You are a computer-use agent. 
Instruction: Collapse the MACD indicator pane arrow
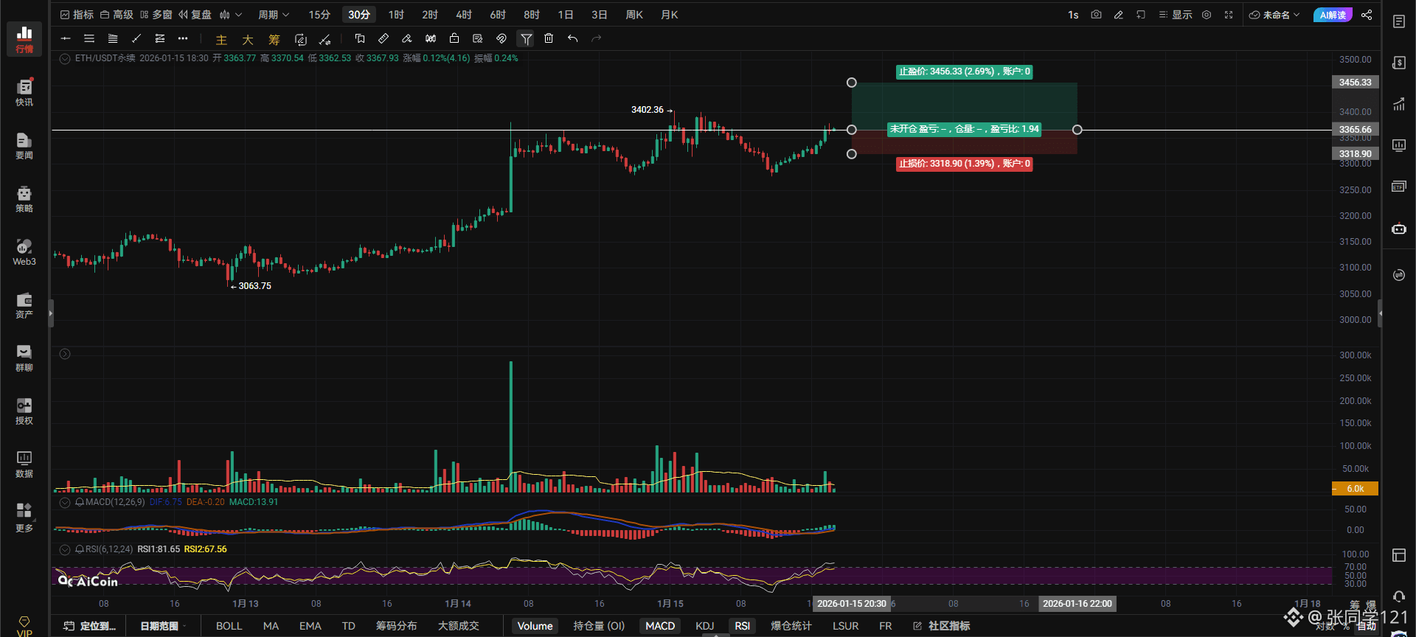tap(65, 502)
